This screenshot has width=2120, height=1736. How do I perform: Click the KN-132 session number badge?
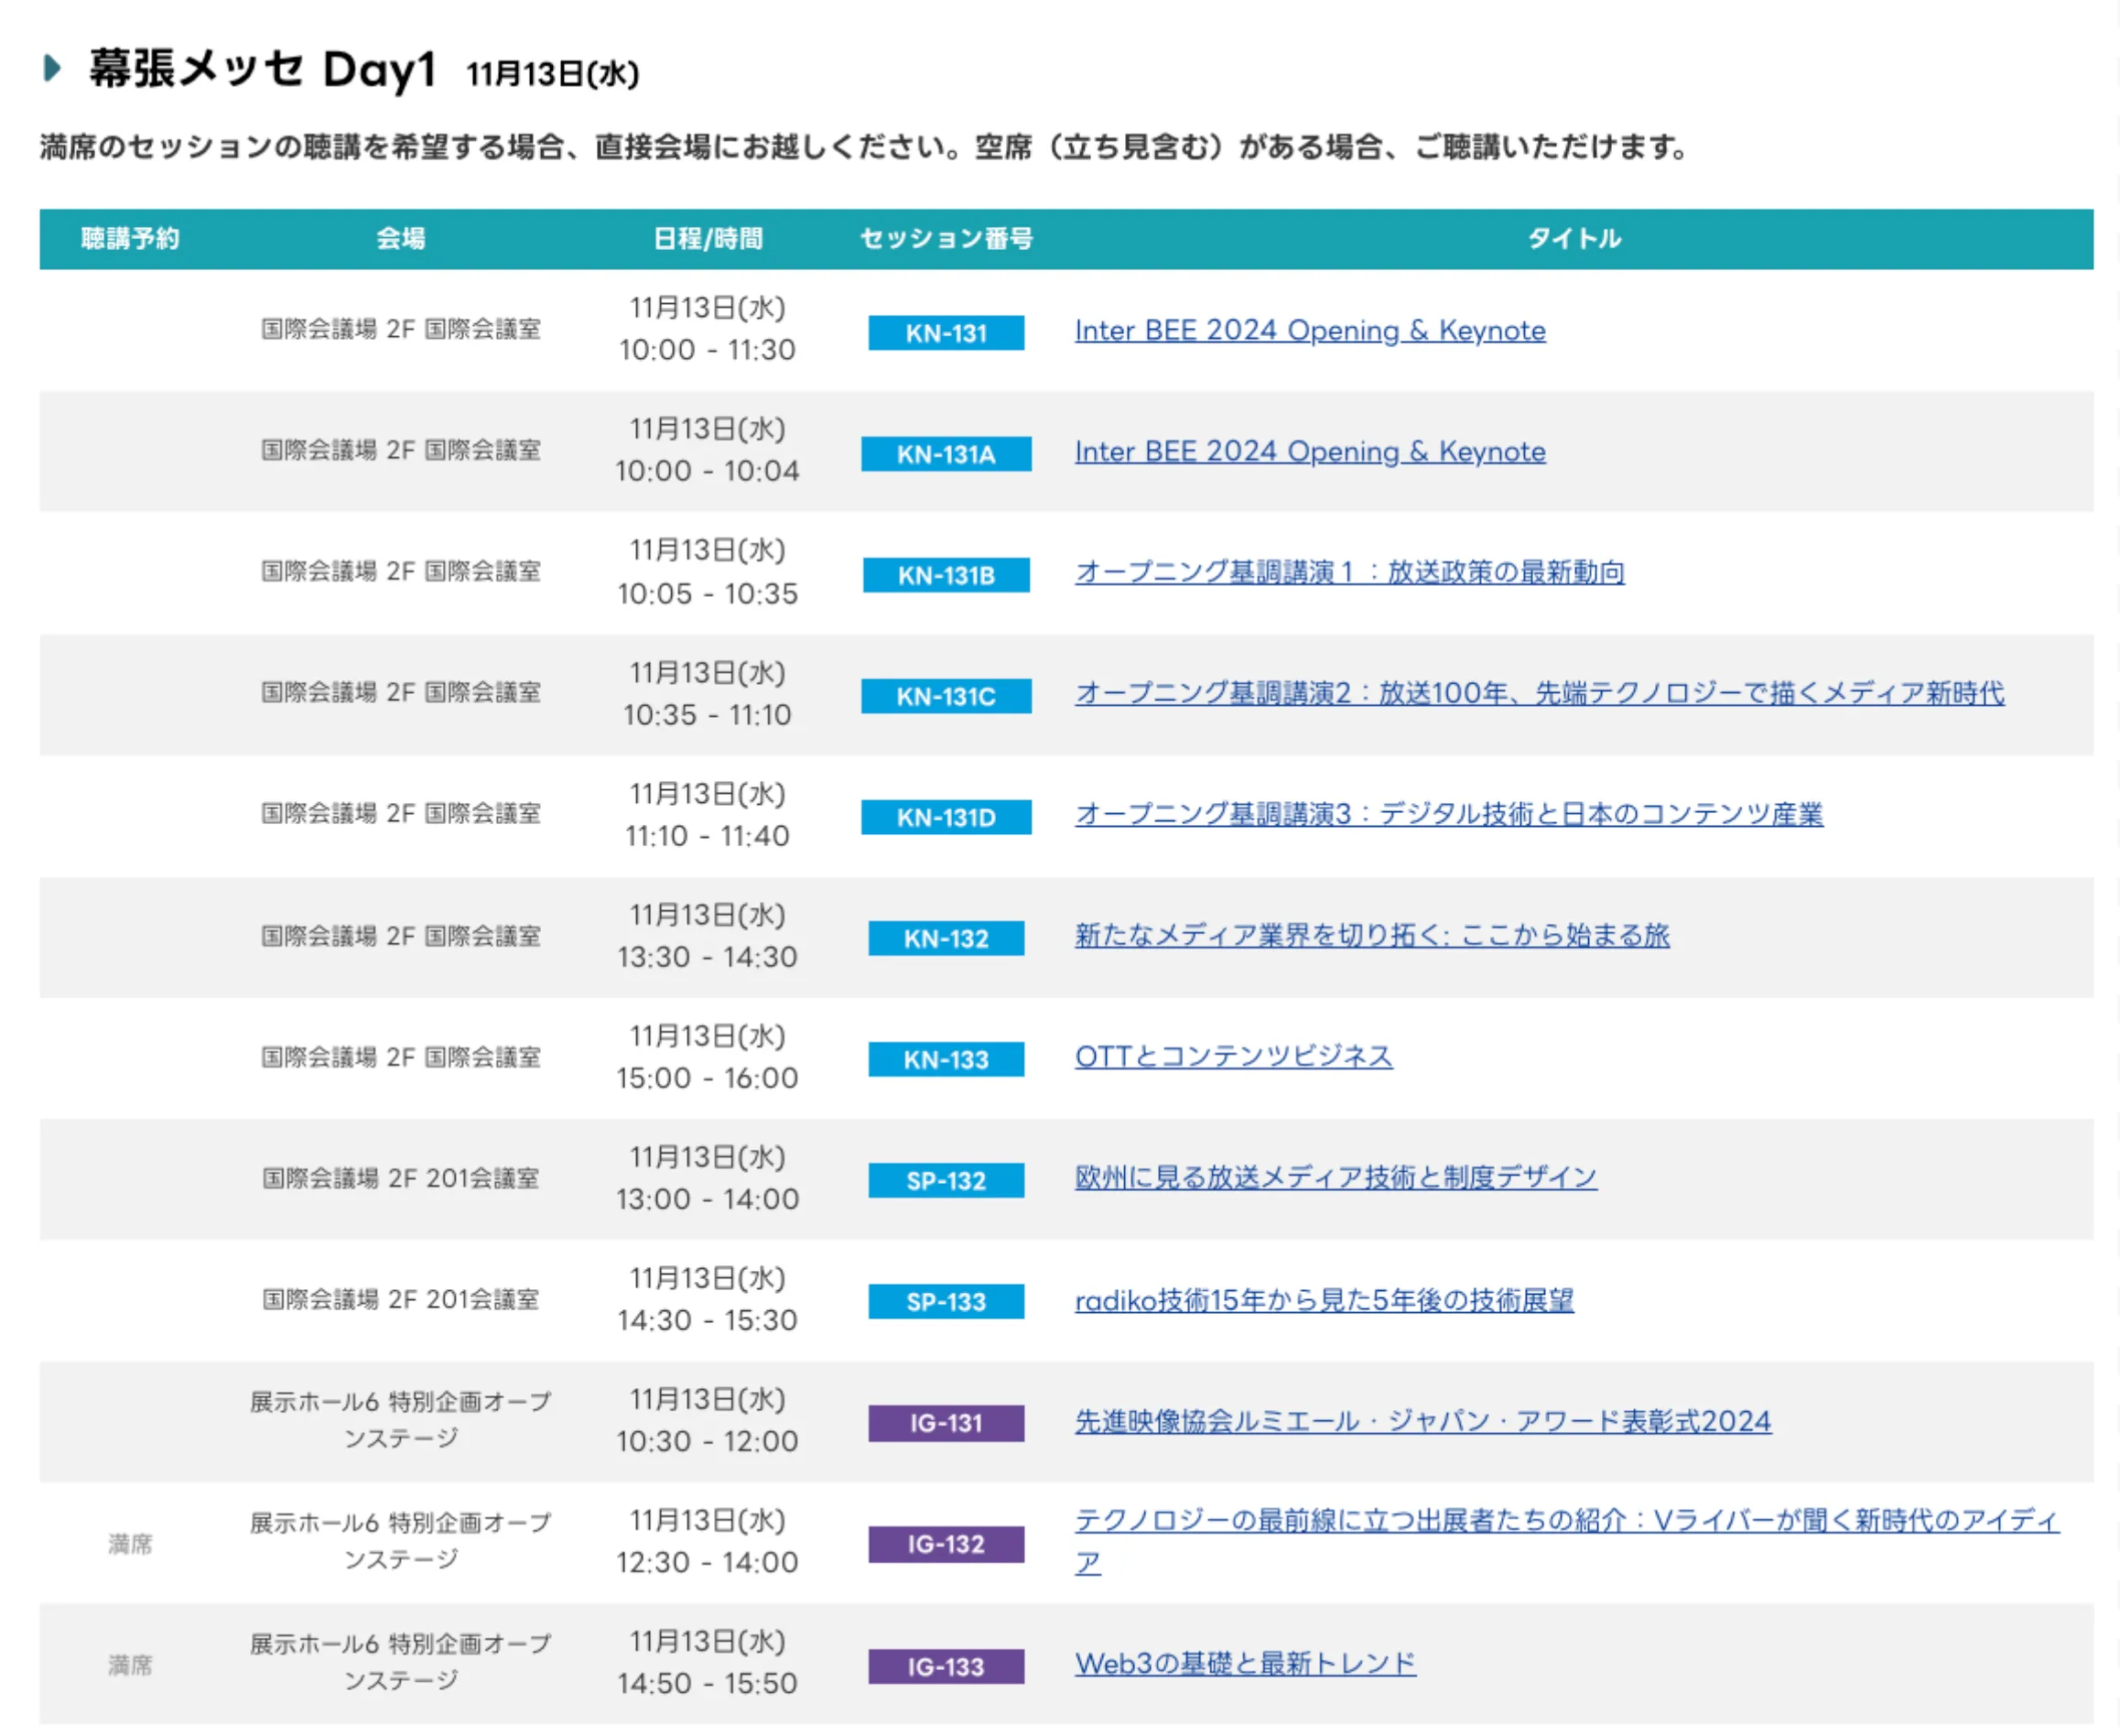click(946, 939)
